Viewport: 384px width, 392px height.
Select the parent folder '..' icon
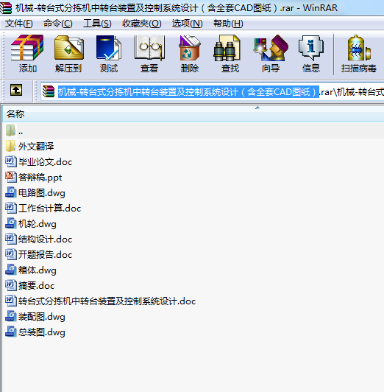click(x=10, y=130)
